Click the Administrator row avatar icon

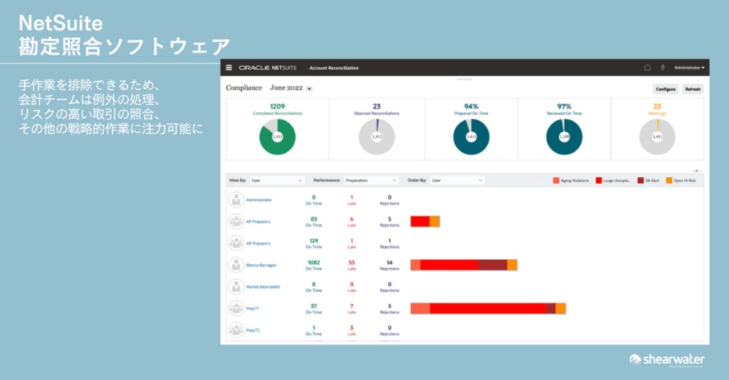[x=236, y=200]
